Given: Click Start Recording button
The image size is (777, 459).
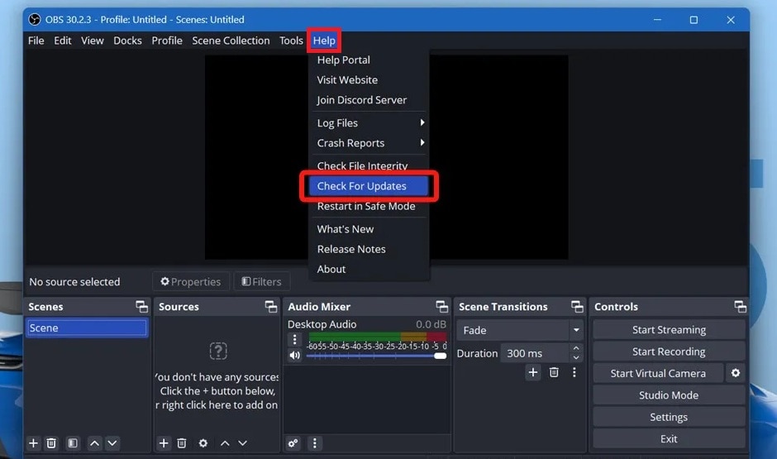Looking at the screenshot, I should (x=669, y=351).
